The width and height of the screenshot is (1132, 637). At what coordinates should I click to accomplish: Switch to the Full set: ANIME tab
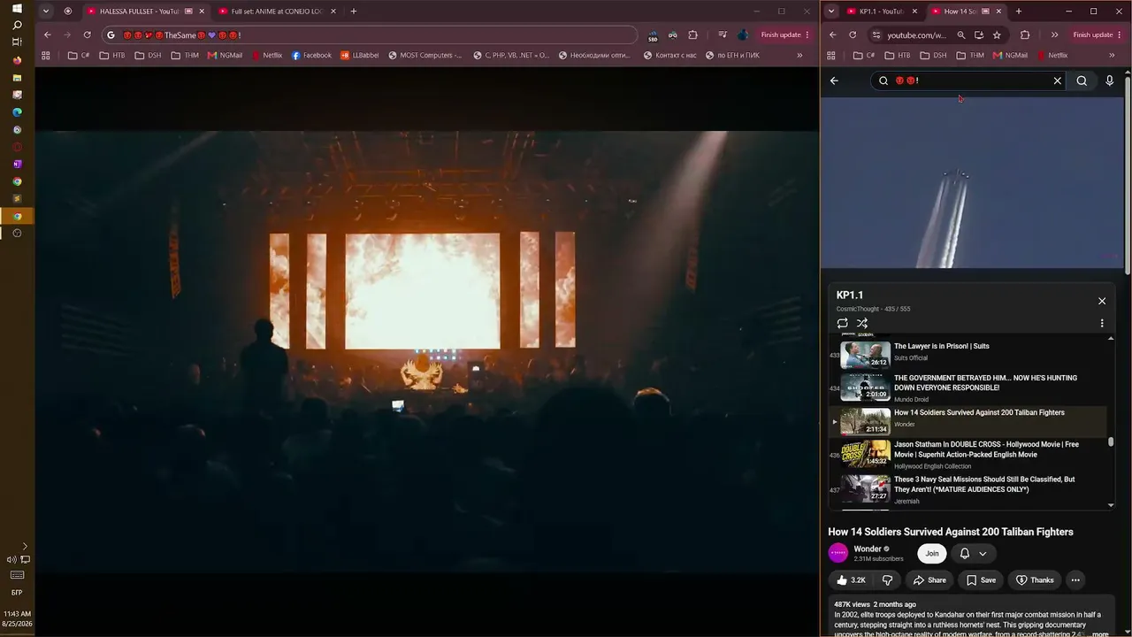pyautogui.click(x=276, y=12)
